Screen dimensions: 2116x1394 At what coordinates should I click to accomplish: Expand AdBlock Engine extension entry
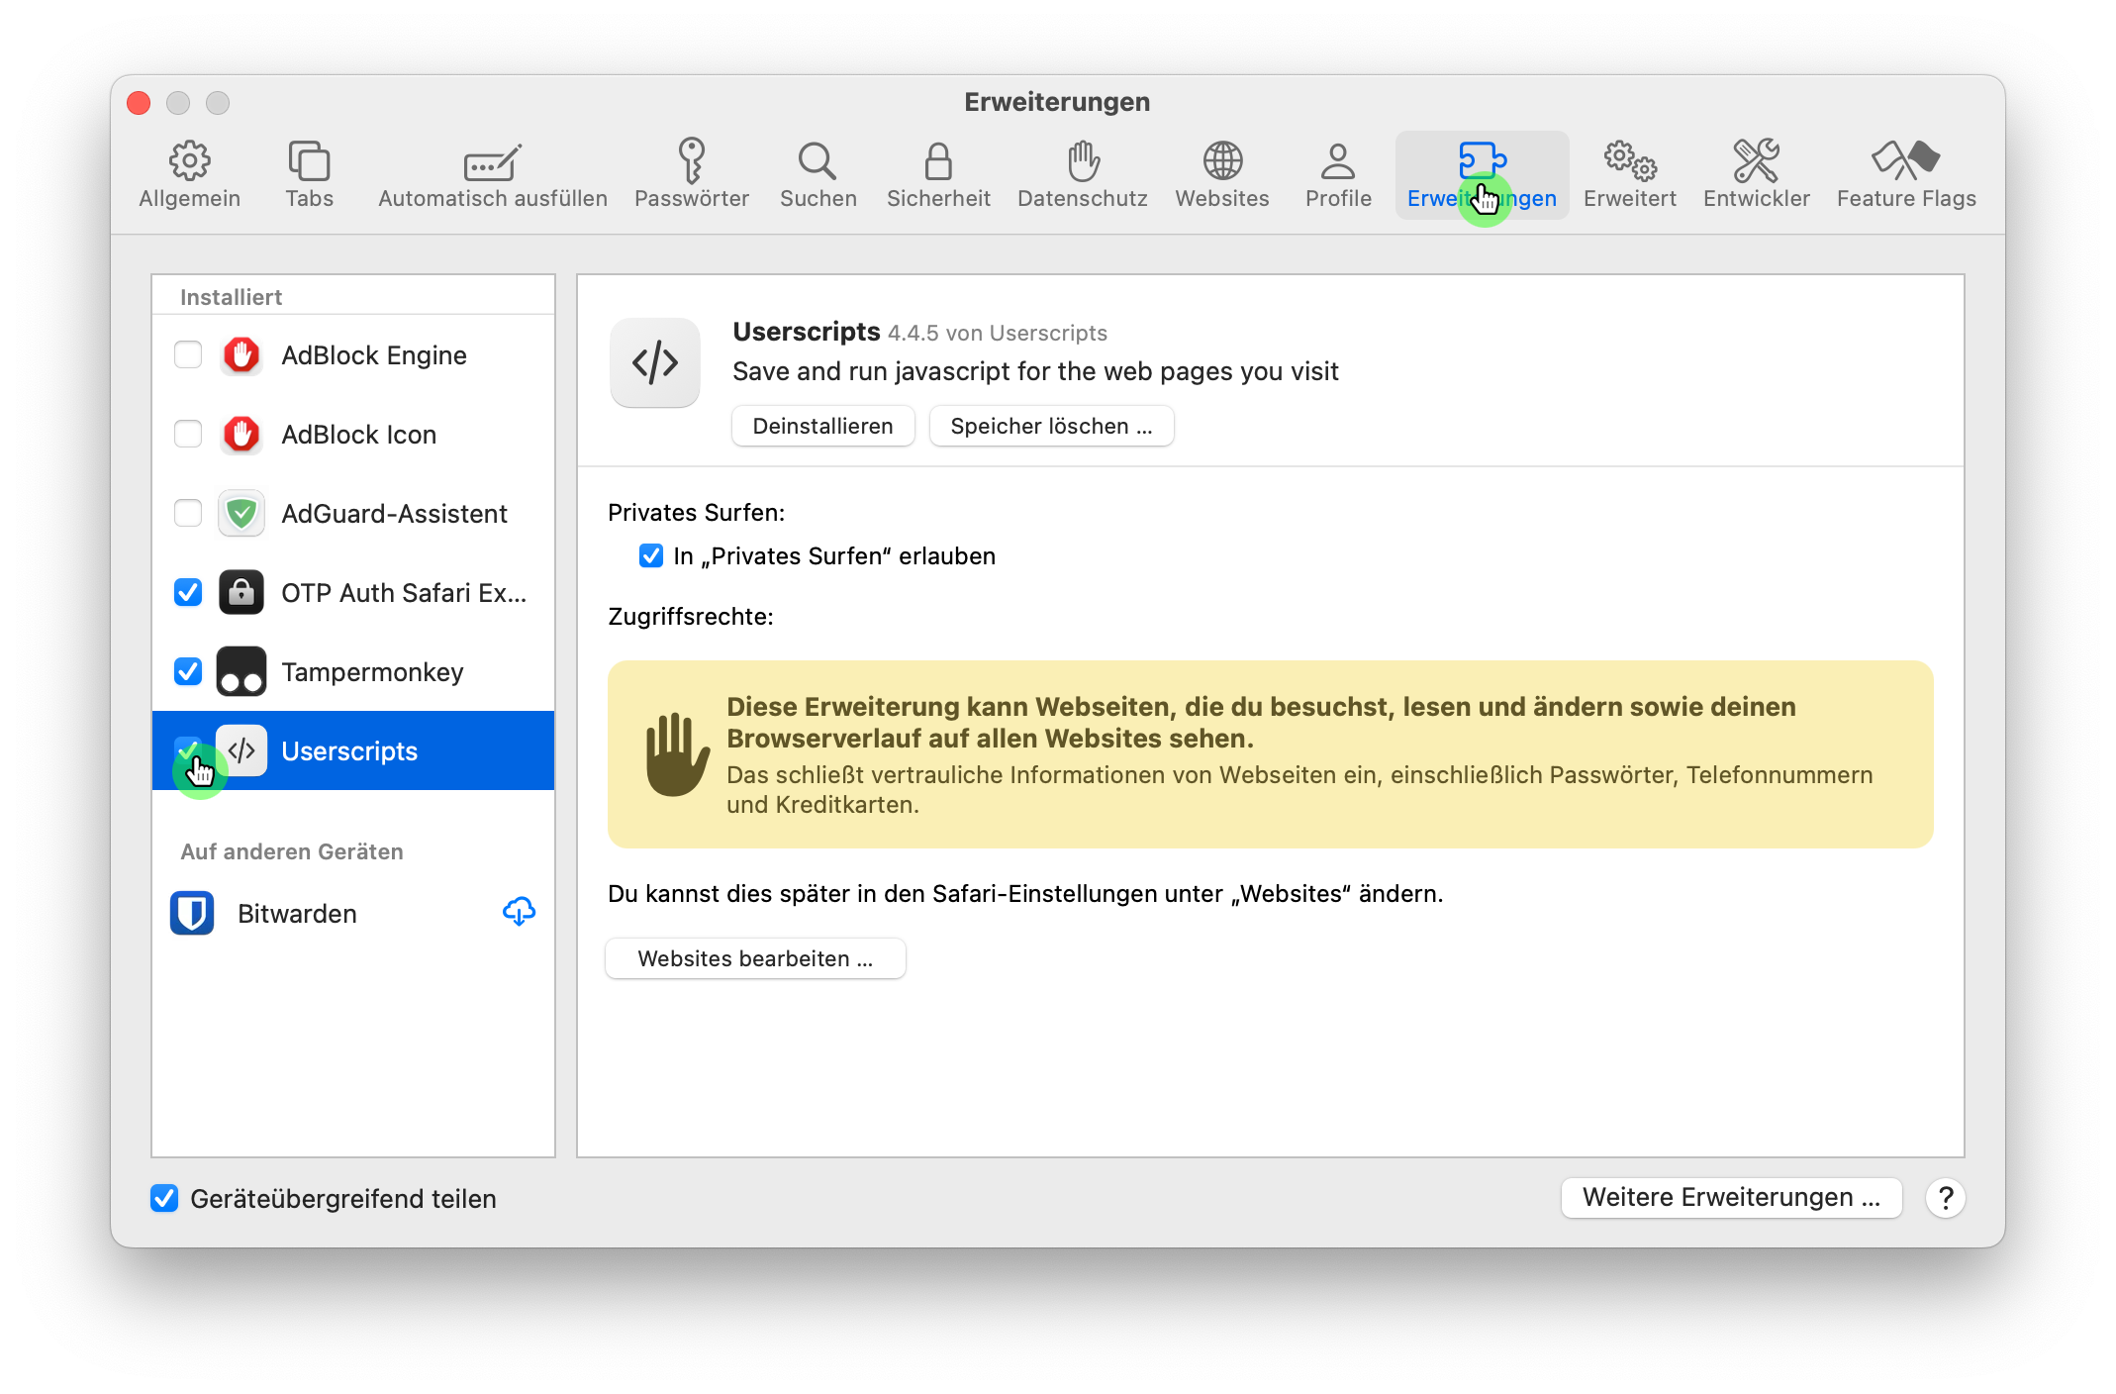pyautogui.click(x=373, y=354)
